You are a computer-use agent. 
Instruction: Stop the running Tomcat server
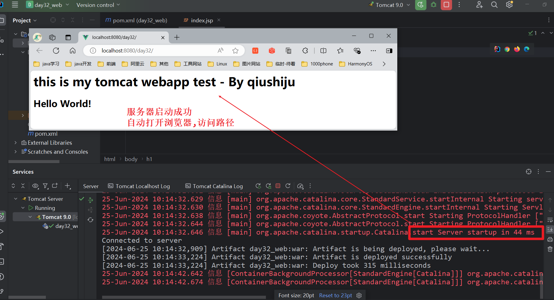pos(446,5)
